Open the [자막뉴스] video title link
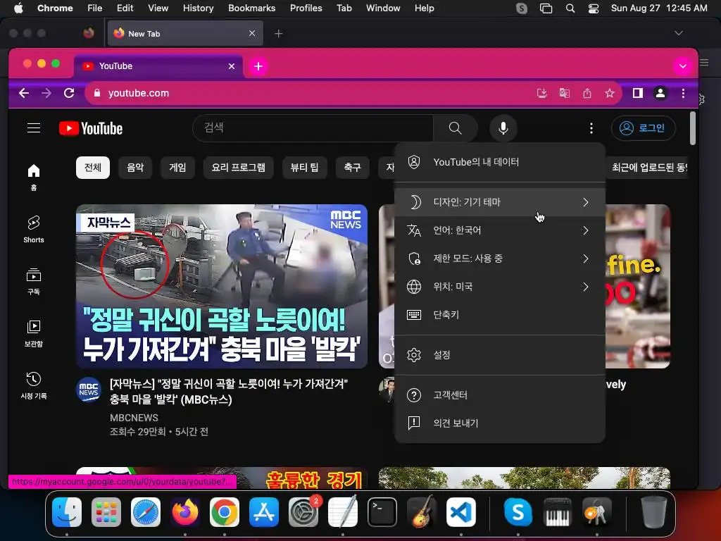 coord(229,392)
